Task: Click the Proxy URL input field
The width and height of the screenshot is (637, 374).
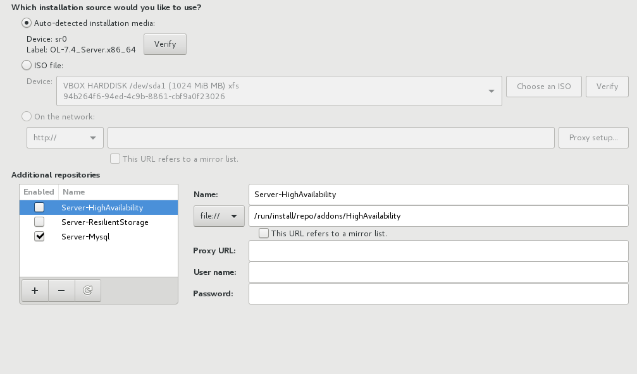Action: (438, 251)
